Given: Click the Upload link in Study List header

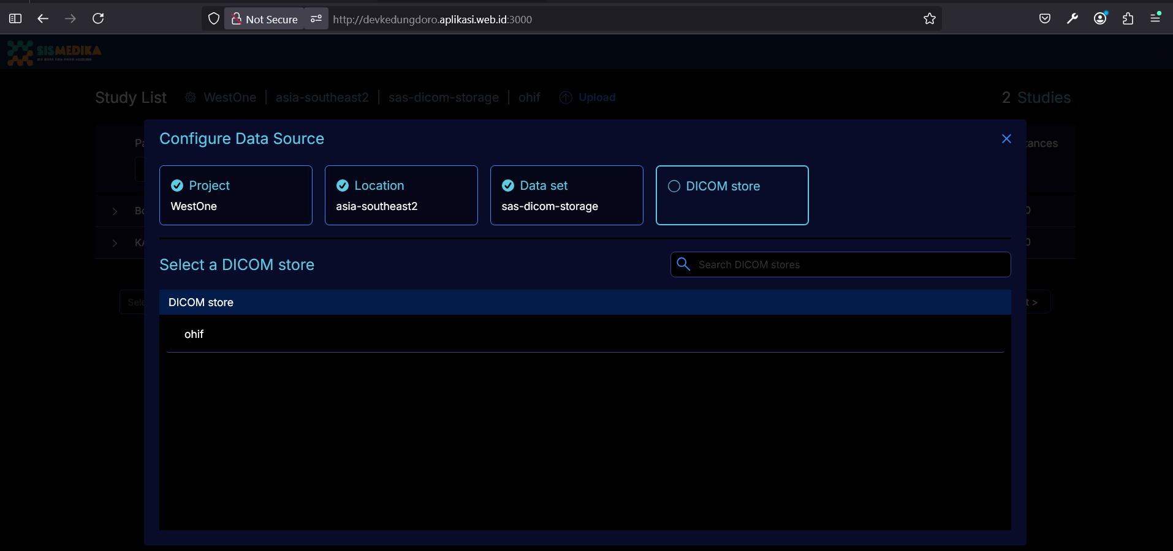Looking at the screenshot, I should tap(597, 97).
